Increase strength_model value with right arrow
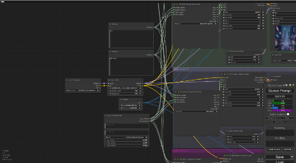296x163 pixels. point(140,91)
